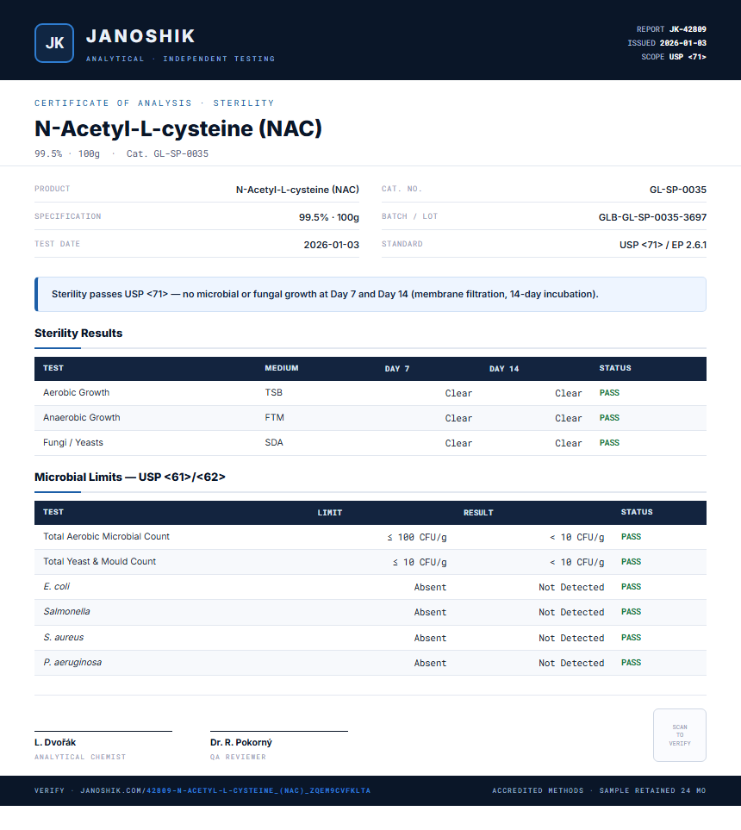This screenshot has height=830, width=741.
Task: Click the catalog number value GL-SP-0035
Action: [677, 190]
